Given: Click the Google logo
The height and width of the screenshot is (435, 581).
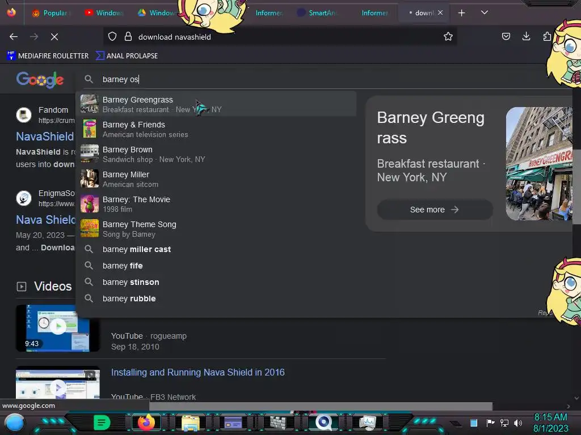Looking at the screenshot, I should coord(40,79).
